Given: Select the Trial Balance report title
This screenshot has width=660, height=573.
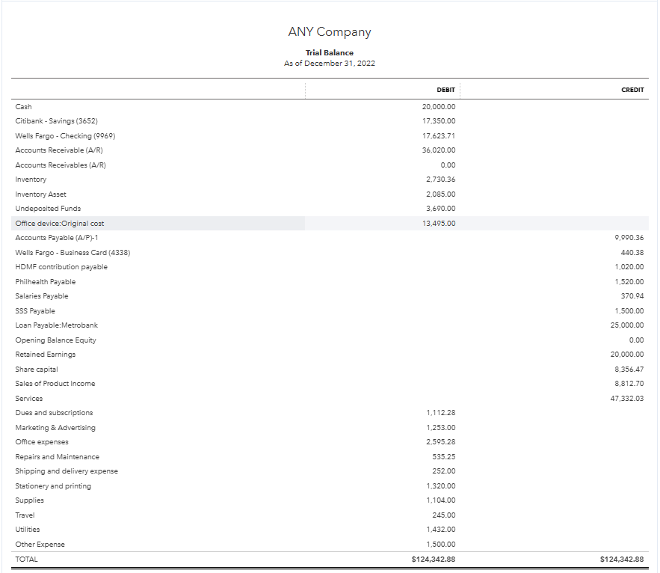Looking at the screenshot, I should [330, 52].
